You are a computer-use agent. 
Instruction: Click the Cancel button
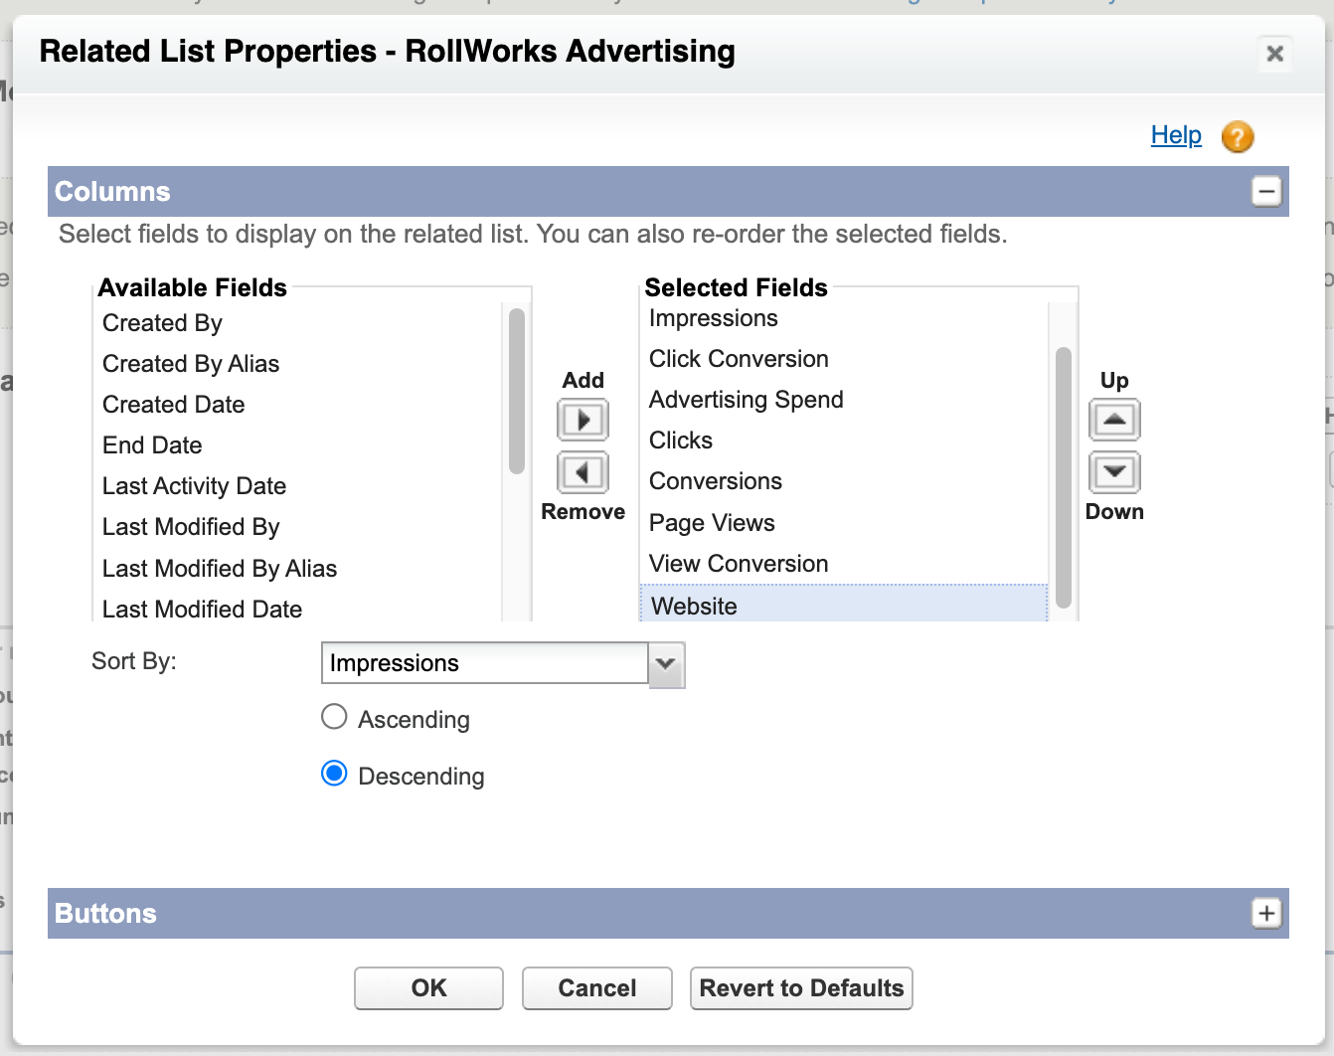point(596,988)
